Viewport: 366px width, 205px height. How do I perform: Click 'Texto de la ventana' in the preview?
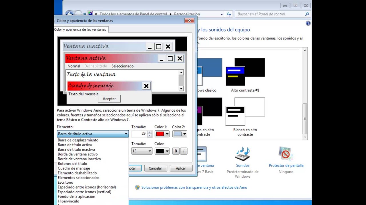(91, 74)
